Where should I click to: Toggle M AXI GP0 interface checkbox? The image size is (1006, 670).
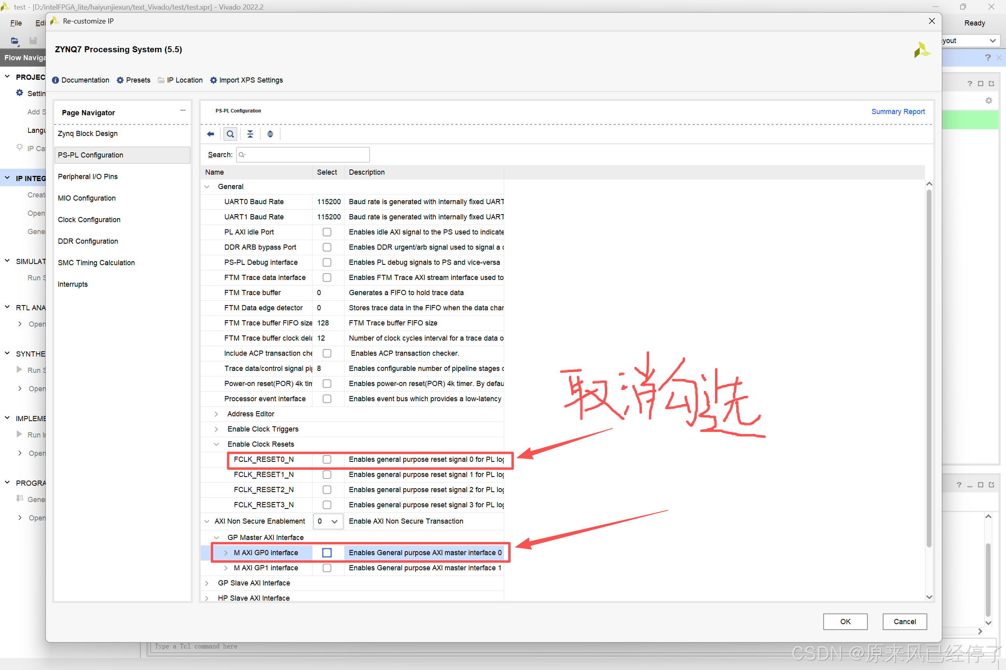coord(327,552)
